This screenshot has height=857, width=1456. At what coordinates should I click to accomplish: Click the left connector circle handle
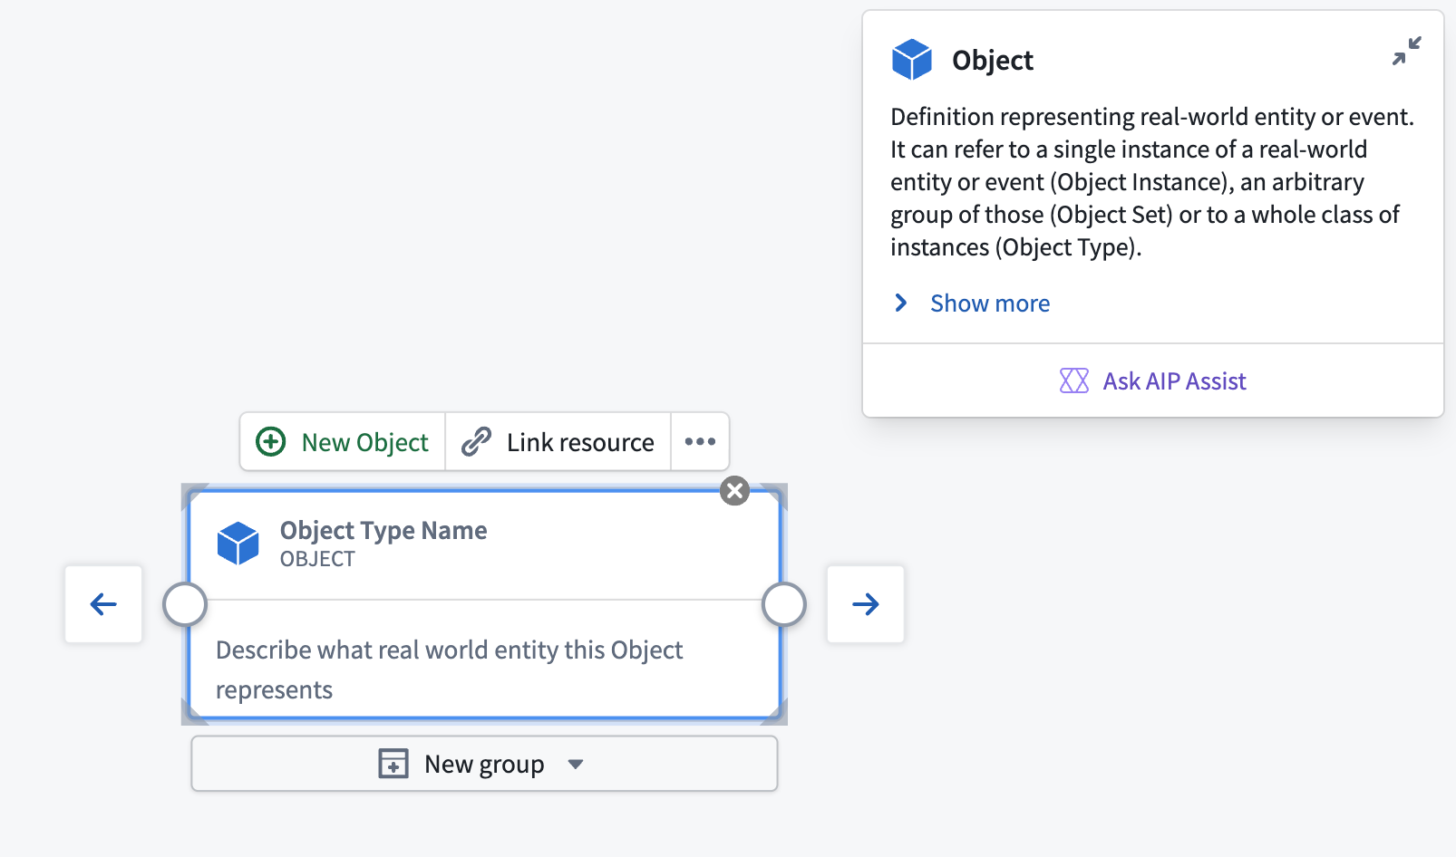(x=185, y=604)
